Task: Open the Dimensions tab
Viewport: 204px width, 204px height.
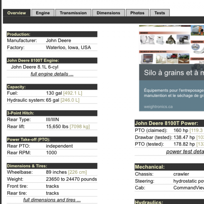Action: tap(108, 13)
